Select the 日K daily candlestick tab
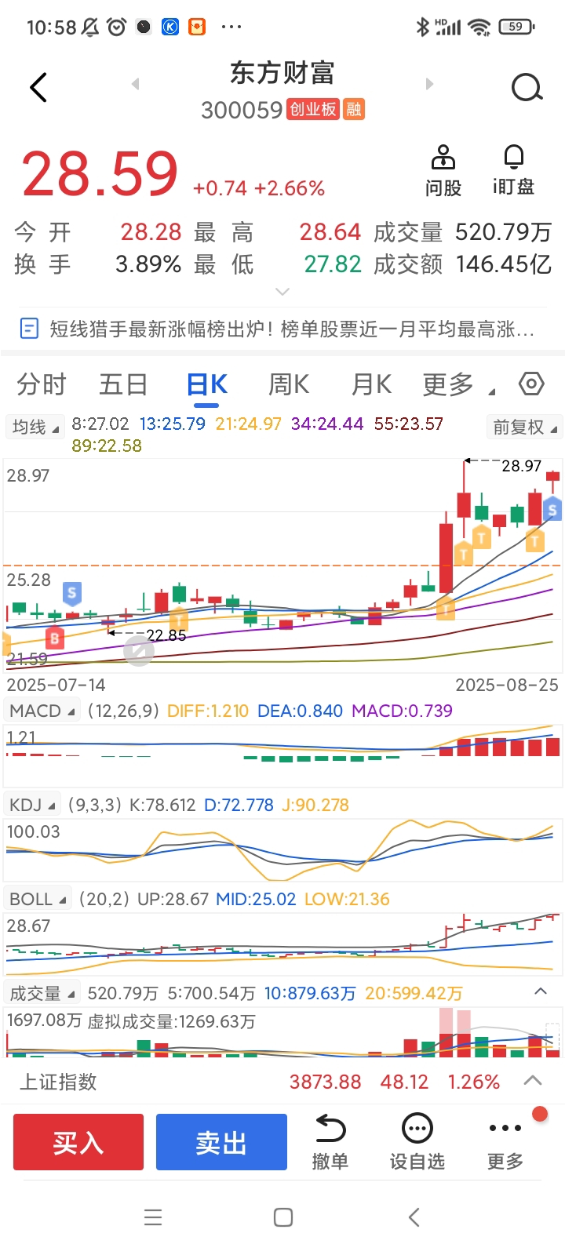 click(x=206, y=384)
